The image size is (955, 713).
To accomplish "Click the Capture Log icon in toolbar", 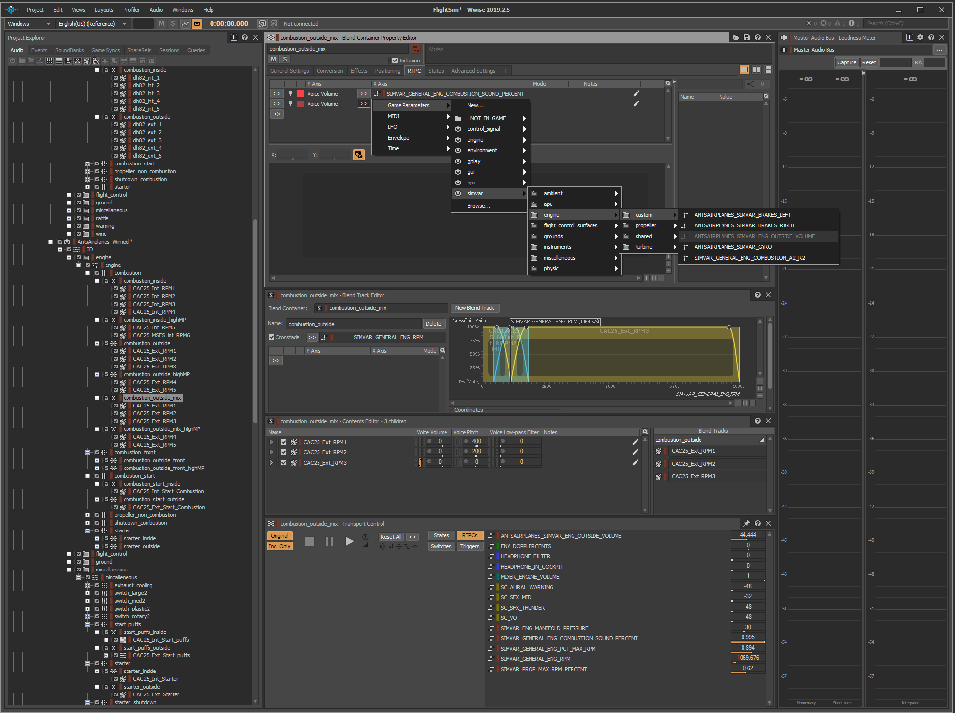I will click(x=185, y=23).
